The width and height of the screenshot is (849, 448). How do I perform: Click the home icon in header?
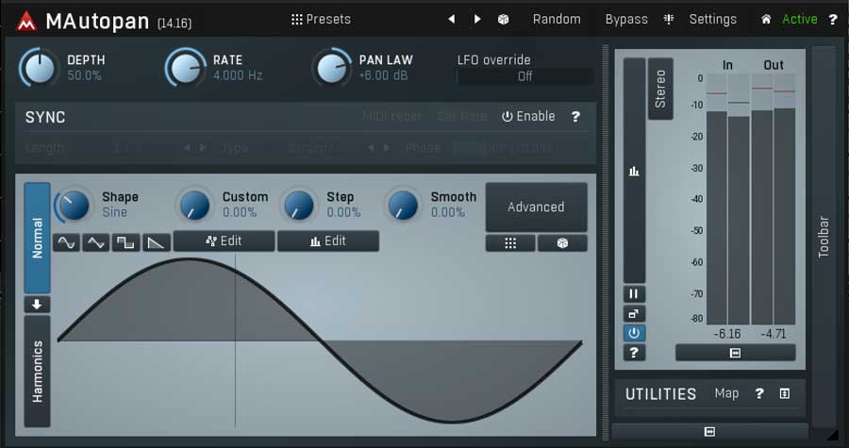pyautogui.click(x=766, y=20)
